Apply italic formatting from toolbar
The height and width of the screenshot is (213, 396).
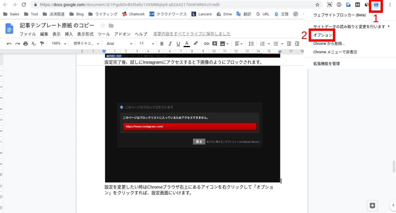point(170,44)
